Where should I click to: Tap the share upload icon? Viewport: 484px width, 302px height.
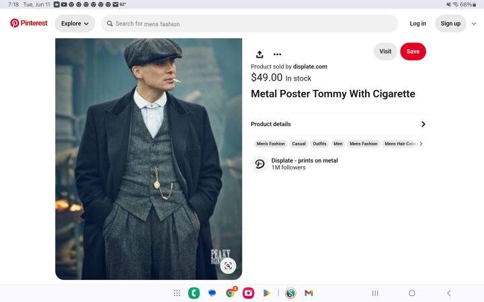tap(259, 54)
